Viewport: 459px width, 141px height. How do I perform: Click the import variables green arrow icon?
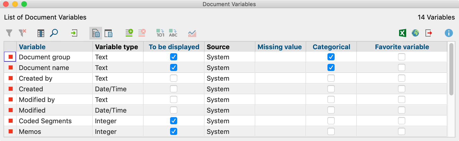pos(74,33)
